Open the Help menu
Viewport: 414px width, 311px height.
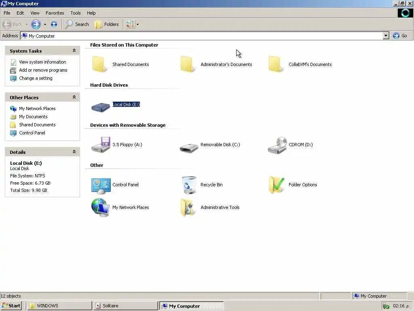(x=91, y=13)
